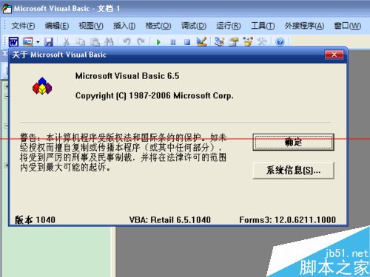Open the Project Explorer icon

coord(219,41)
